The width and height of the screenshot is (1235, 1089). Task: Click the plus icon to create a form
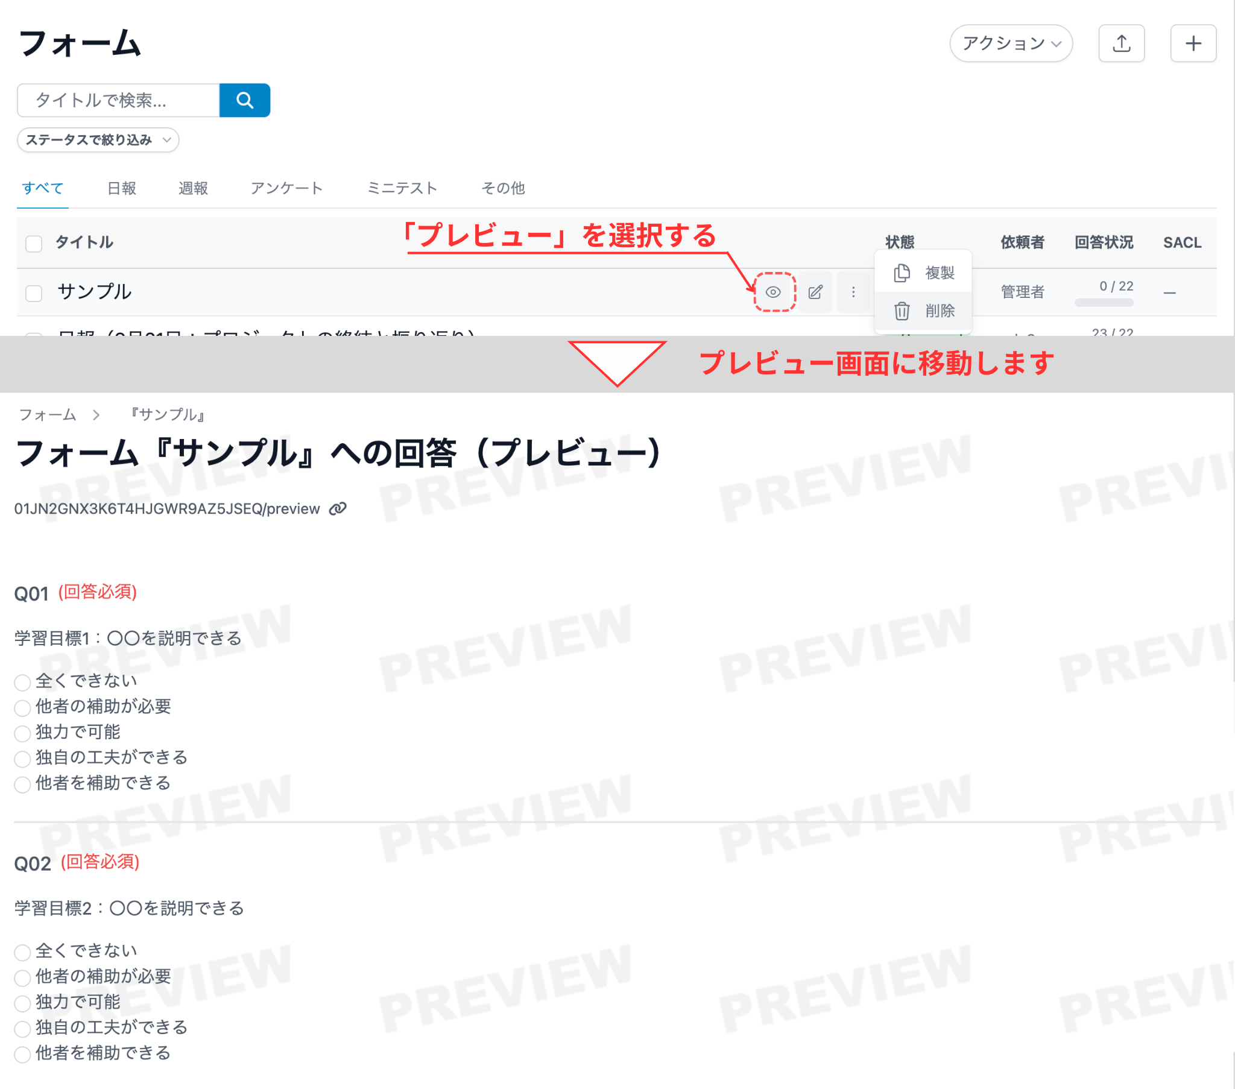coord(1193,43)
